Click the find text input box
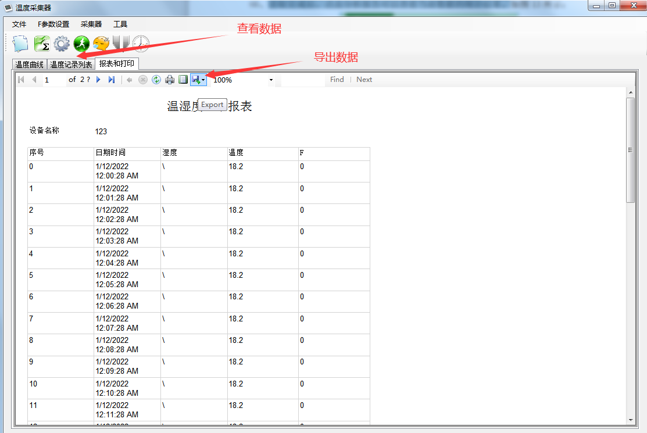 [302, 80]
